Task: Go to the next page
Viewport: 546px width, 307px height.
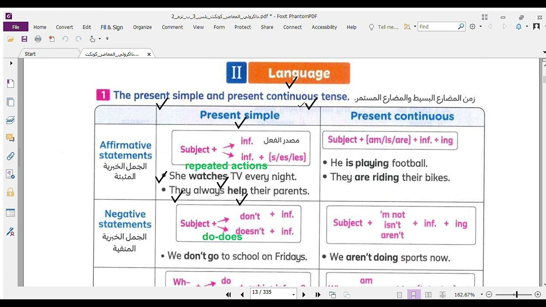Action: coord(304,295)
